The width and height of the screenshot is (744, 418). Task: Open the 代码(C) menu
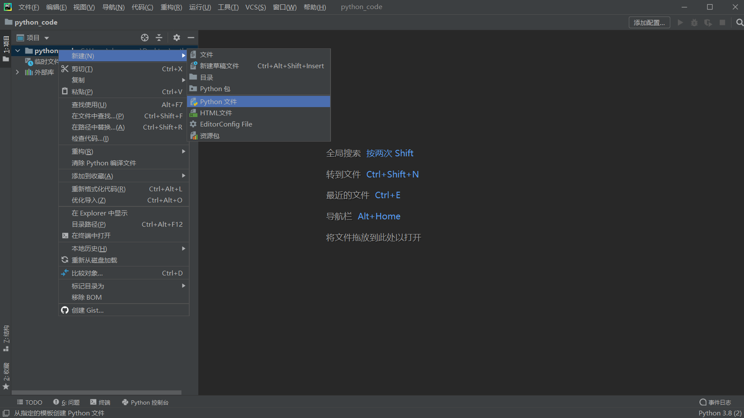tap(142, 7)
